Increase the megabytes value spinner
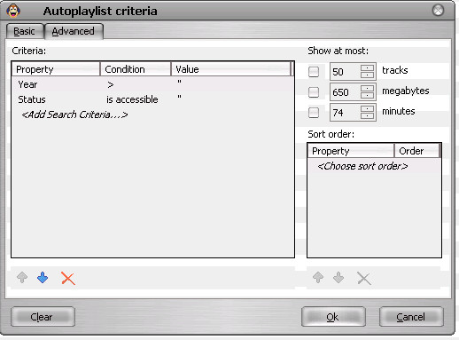 (x=367, y=89)
